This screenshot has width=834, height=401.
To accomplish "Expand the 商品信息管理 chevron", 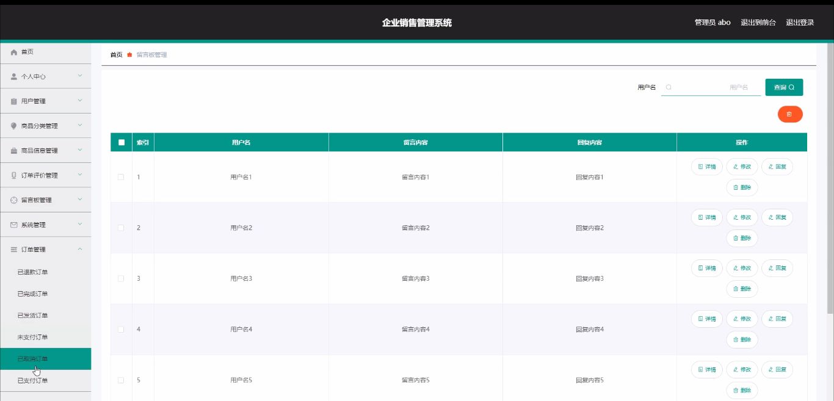I will [x=80, y=150].
